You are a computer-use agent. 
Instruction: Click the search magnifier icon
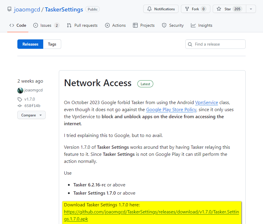point(190,44)
